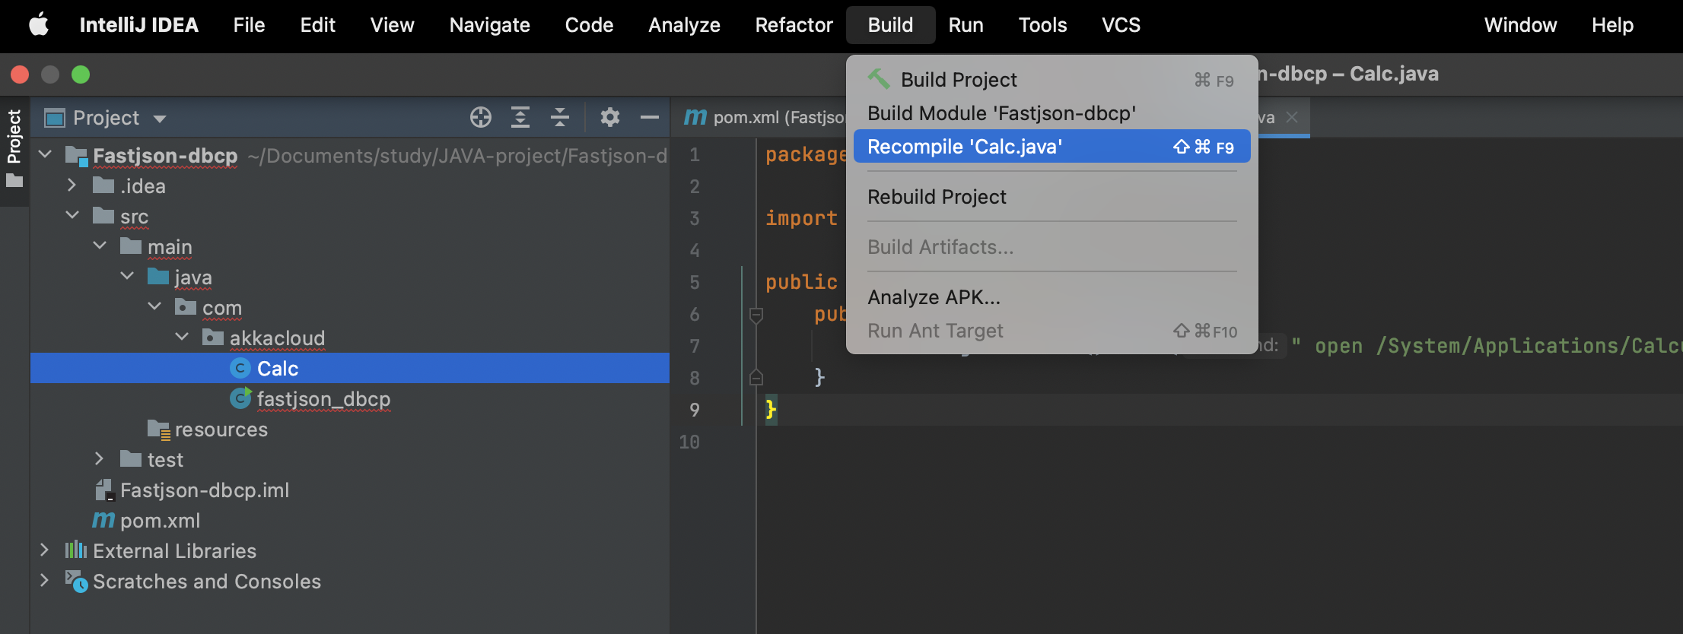Open the Navigate menu
The width and height of the screenshot is (1683, 634).
(489, 25)
